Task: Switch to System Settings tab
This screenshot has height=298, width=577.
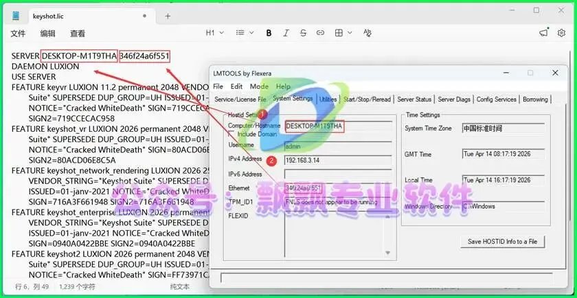Action: pos(293,98)
